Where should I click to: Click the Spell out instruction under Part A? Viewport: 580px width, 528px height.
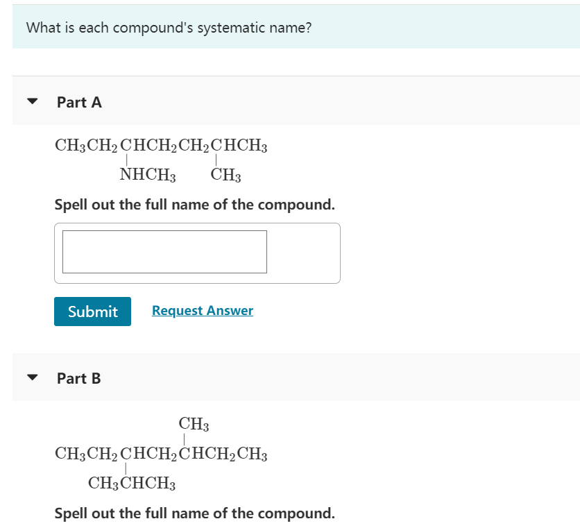(x=195, y=204)
